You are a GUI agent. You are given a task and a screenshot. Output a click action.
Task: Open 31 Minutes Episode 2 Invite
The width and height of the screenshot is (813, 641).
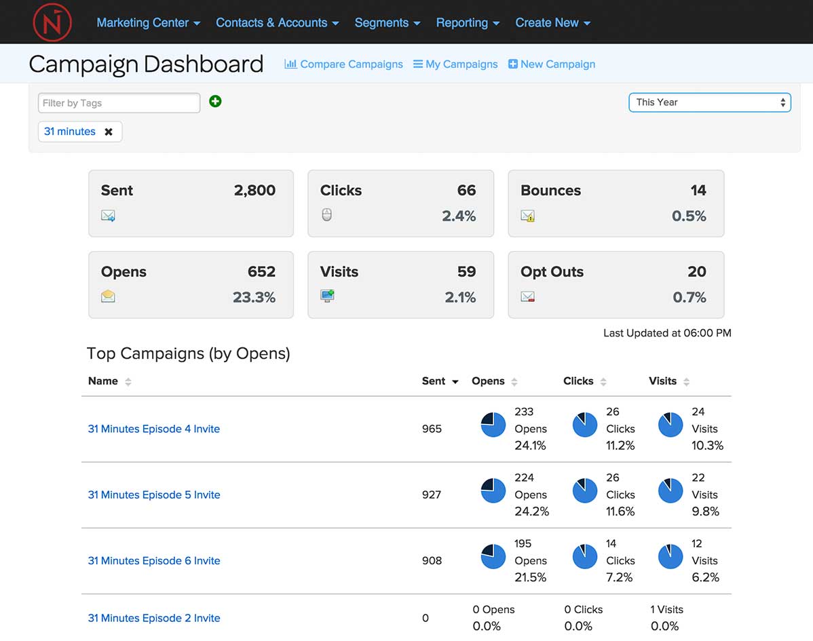pos(154,618)
